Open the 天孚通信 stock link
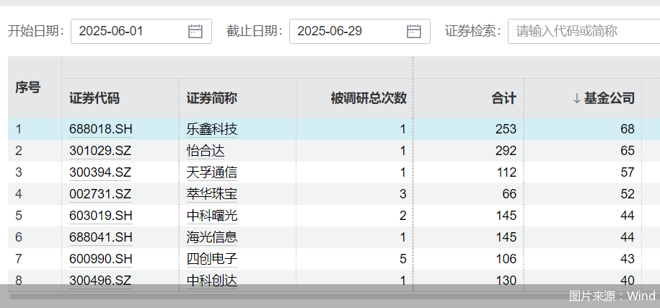This screenshot has height=308, width=660. [212, 172]
